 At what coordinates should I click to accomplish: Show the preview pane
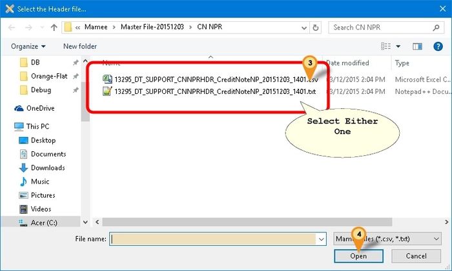pyautogui.click(x=417, y=46)
